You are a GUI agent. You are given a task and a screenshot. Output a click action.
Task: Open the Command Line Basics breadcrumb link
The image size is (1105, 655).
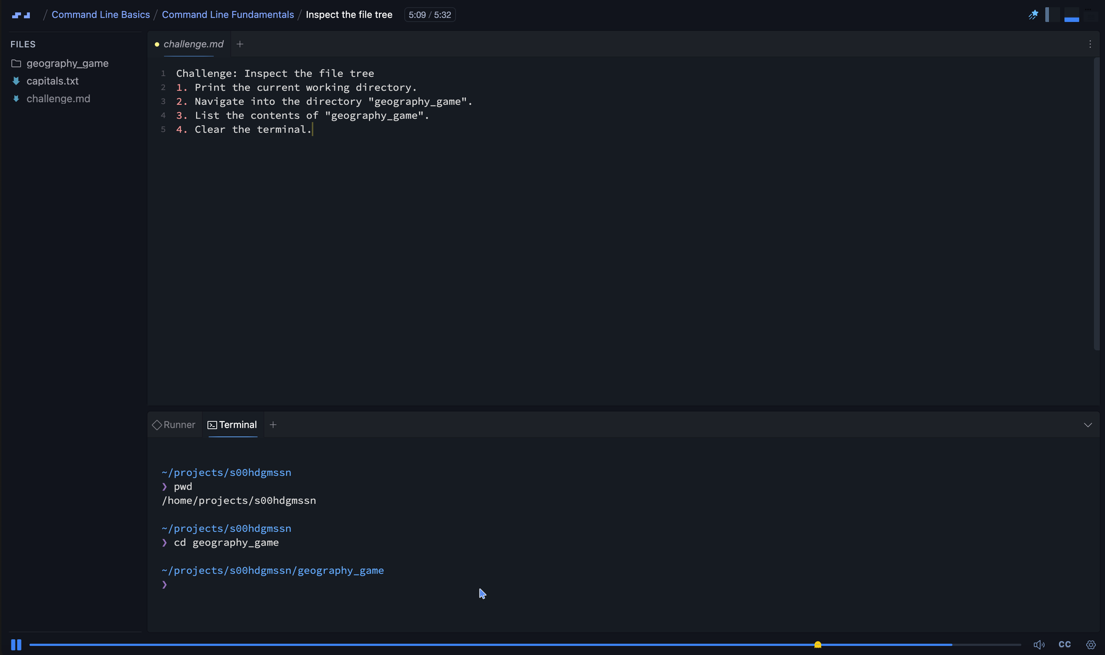[101, 15]
